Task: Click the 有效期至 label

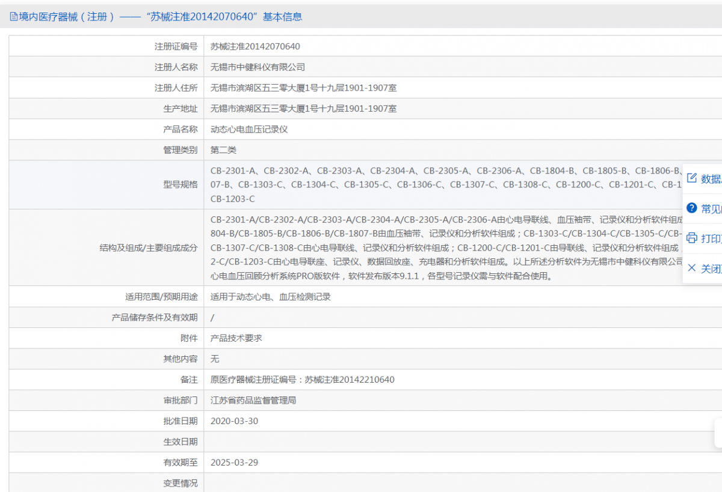Action: 180,463
